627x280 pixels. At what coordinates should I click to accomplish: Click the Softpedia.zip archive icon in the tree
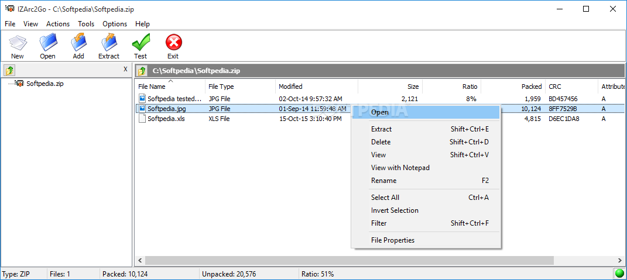click(19, 84)
